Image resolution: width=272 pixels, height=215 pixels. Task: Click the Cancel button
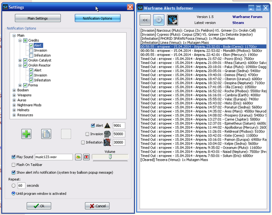pos(97,206)
